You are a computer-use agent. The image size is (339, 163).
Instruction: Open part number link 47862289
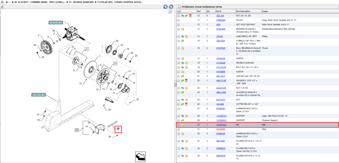pyautogui.click(x=221, y=20)
